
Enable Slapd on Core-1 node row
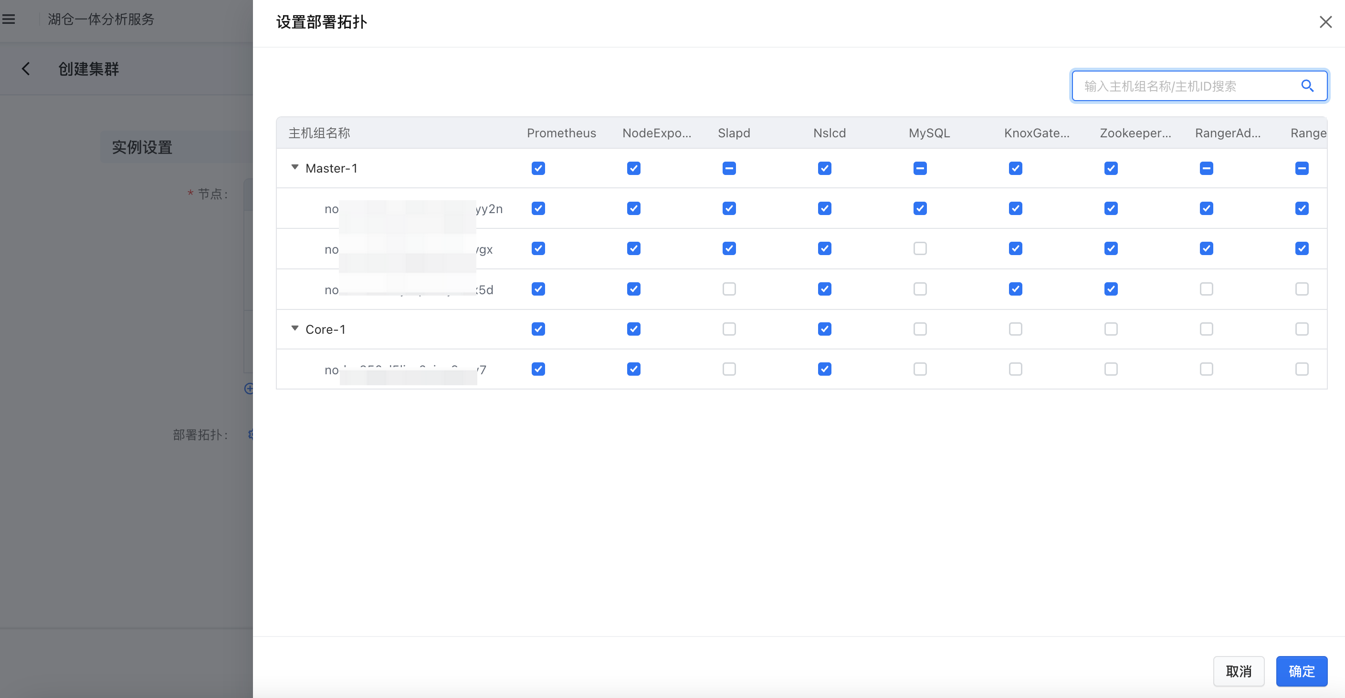(x=729, y=369)
